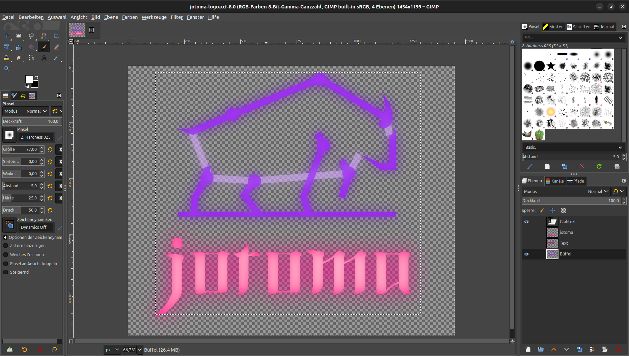Click the Dynamics Off button
Screen dimensions: 629x356
[35, 227]
